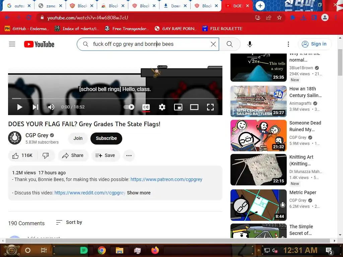The width and height of the screenshot is (343, 257).
Task: Expand description with Show more
Action: [139, 193]
